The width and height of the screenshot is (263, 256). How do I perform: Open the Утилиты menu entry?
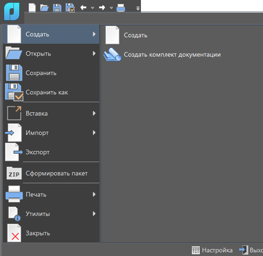point(51,214)
